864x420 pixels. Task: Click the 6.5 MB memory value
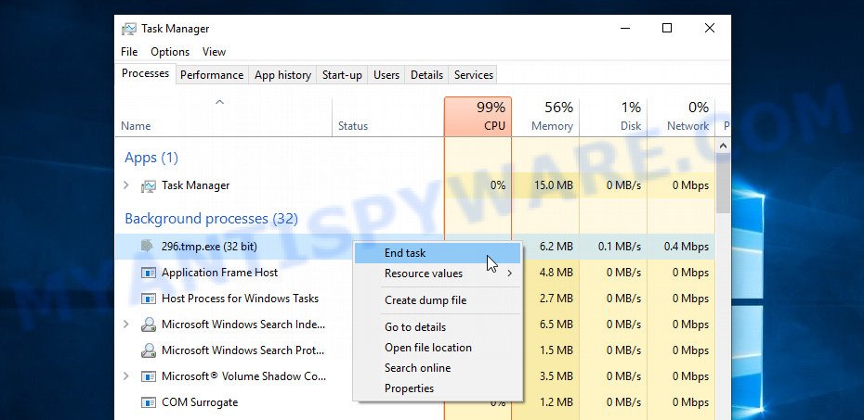coord(556,324)
